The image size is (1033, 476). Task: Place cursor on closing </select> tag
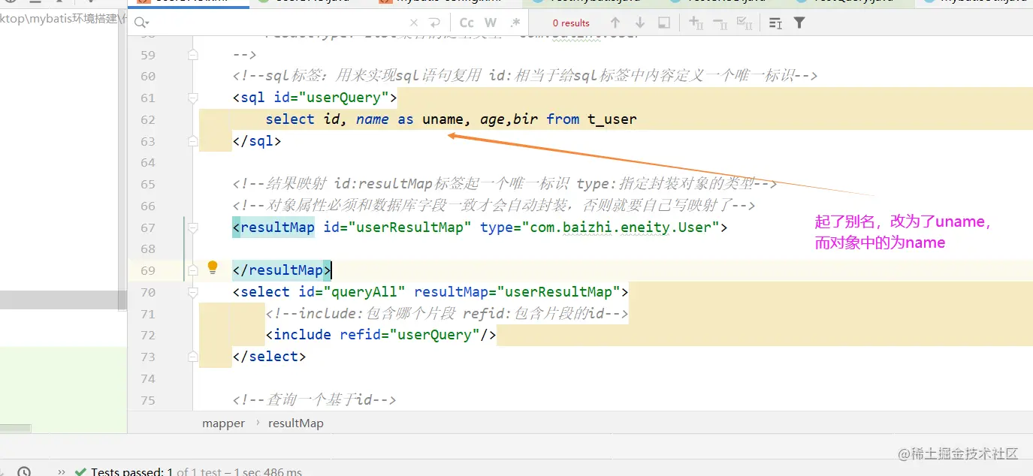tap(270, 357)
